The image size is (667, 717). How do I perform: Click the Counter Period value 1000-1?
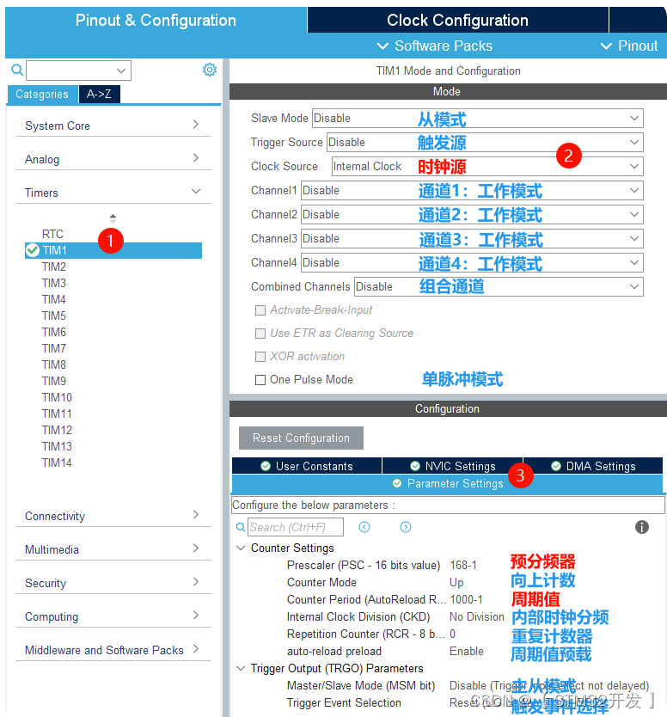pos(467,599)
